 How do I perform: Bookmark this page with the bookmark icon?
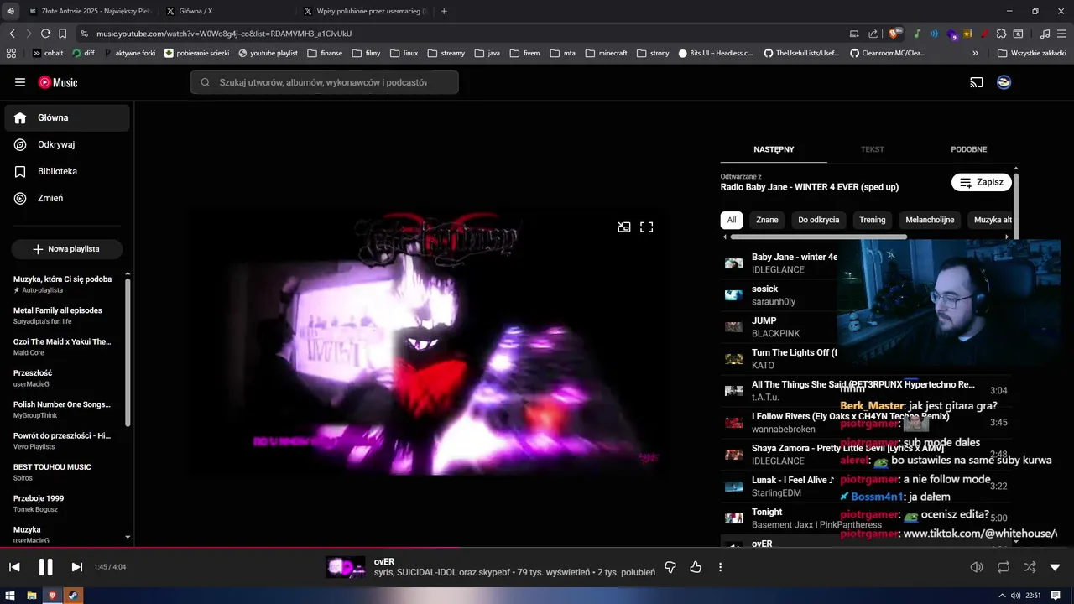pyautogui.click(x=62, y=34)
